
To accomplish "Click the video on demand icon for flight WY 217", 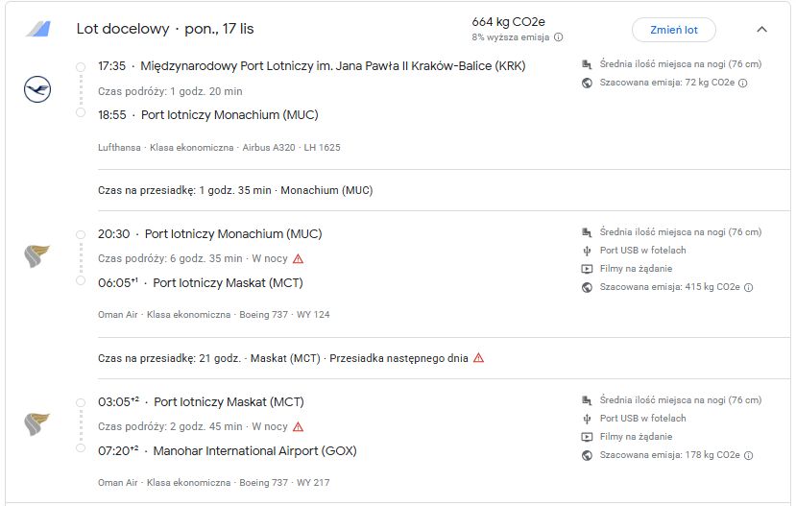I will coord(587,437).
